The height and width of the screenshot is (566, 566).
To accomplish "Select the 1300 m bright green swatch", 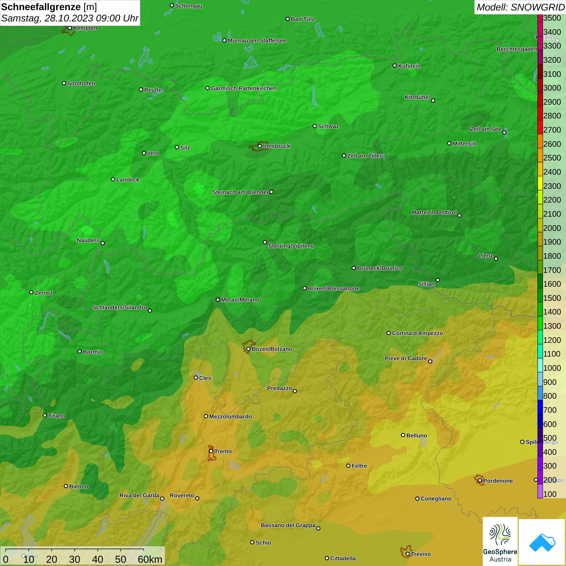I will pyautogui.click(x=540, y=323).
